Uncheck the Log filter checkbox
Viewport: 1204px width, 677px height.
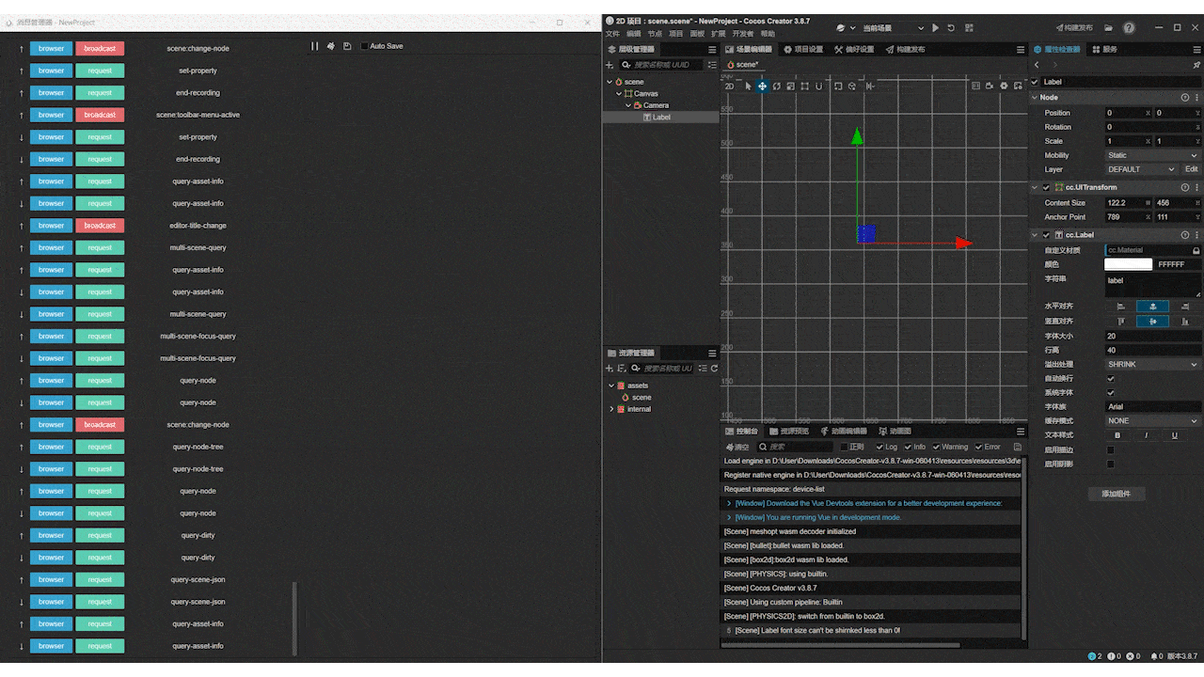pyautogui.click(x=880, y=447)
